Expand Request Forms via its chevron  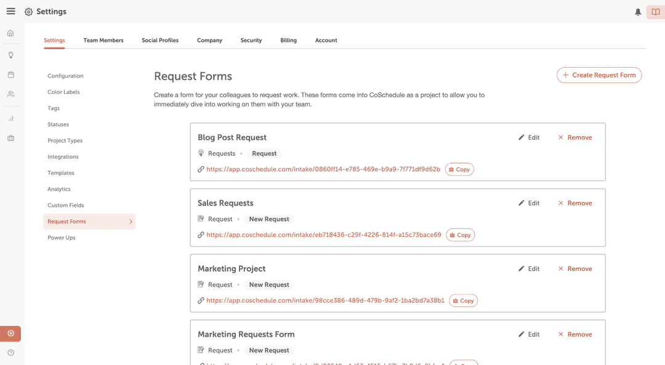(x=130, y=222)
